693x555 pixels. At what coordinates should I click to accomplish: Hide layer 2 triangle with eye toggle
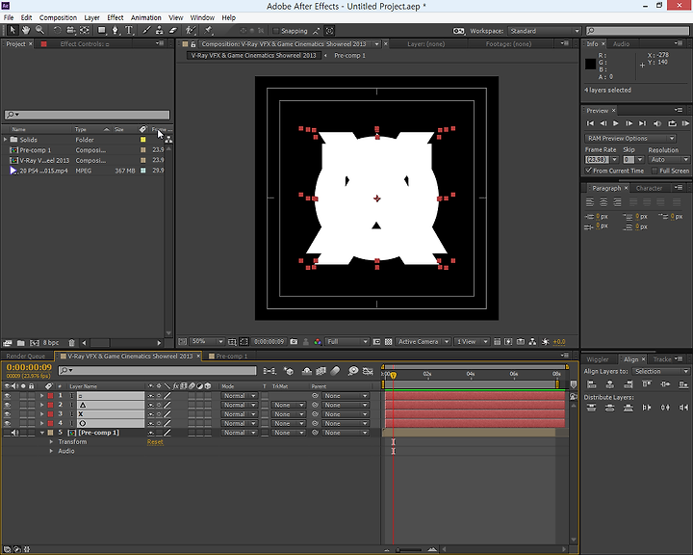[x=7, y=405]
